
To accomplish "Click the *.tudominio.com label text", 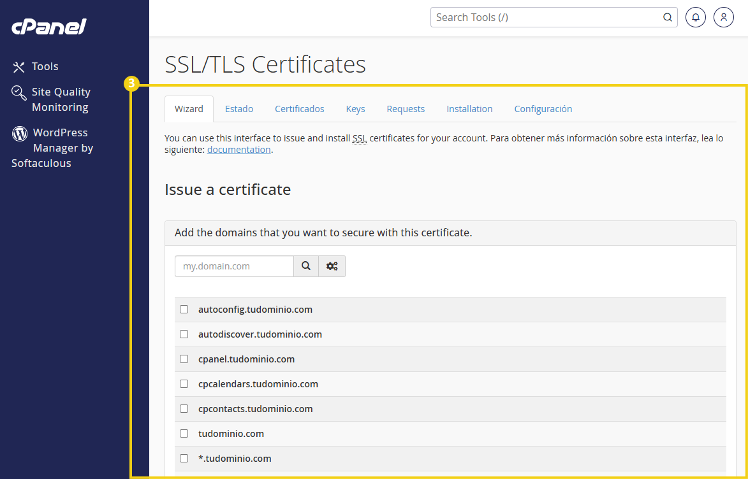I will (235, 458).
